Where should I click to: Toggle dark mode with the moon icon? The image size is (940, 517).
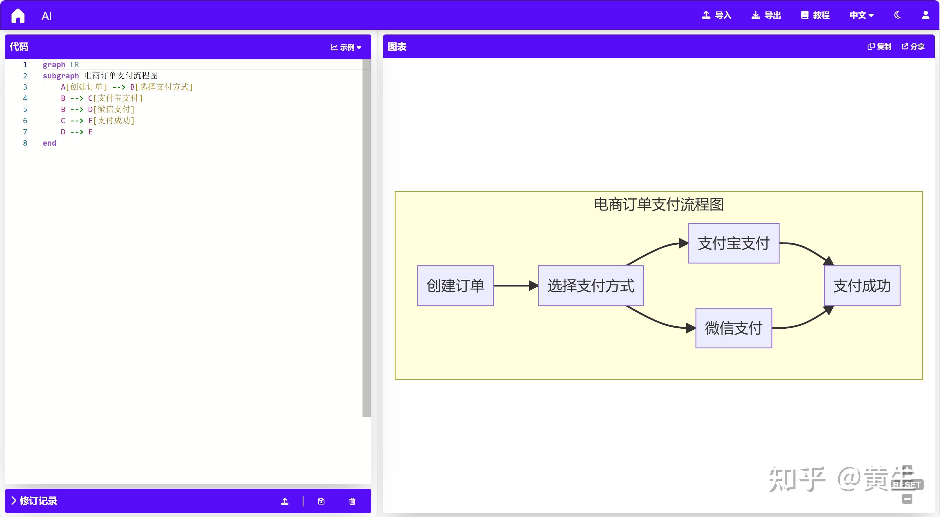(x=898, y=15)
